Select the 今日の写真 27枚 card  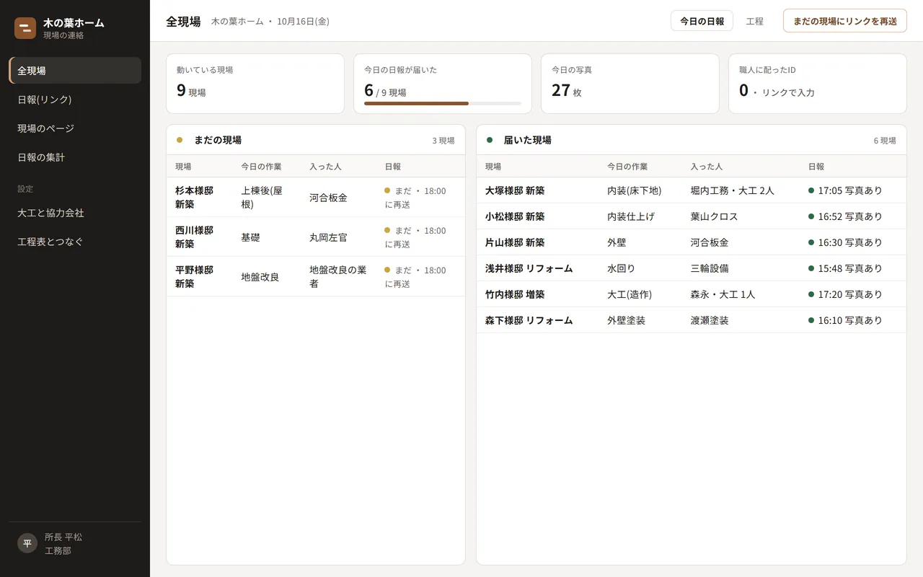click(x=630, y=84)
